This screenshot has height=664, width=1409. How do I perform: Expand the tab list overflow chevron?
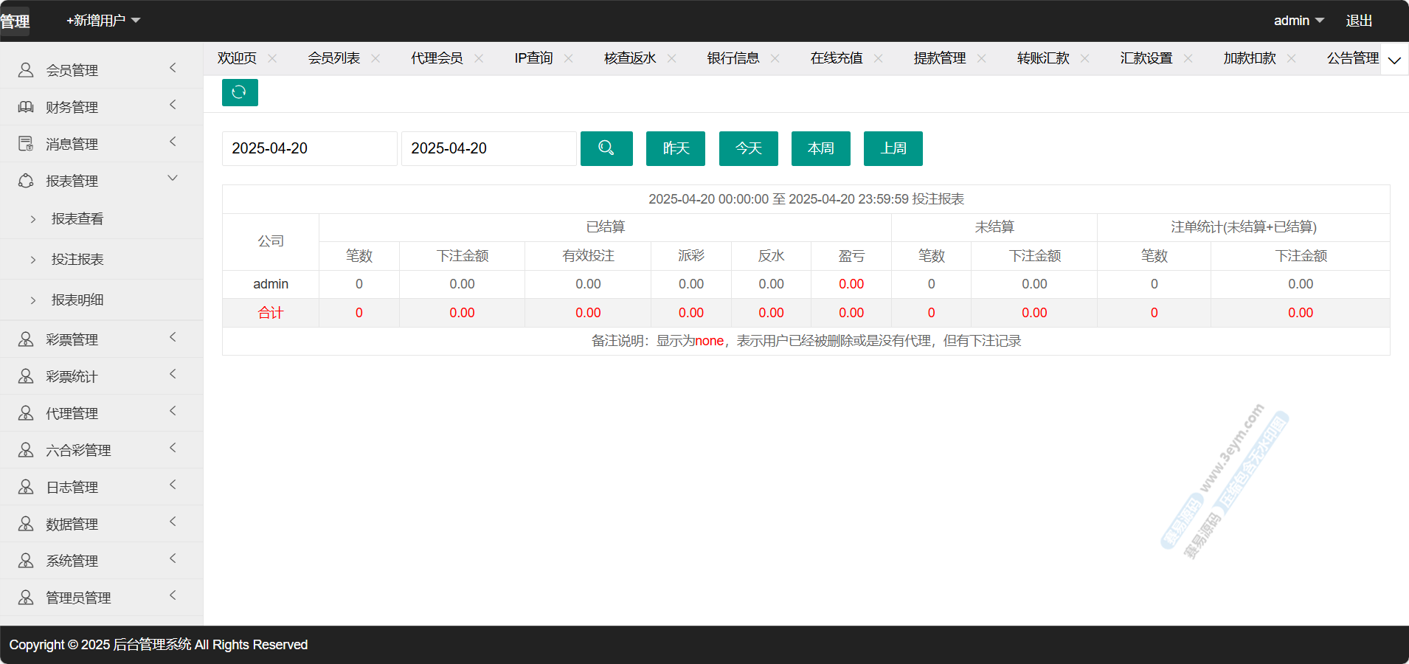coord(1394,60)
